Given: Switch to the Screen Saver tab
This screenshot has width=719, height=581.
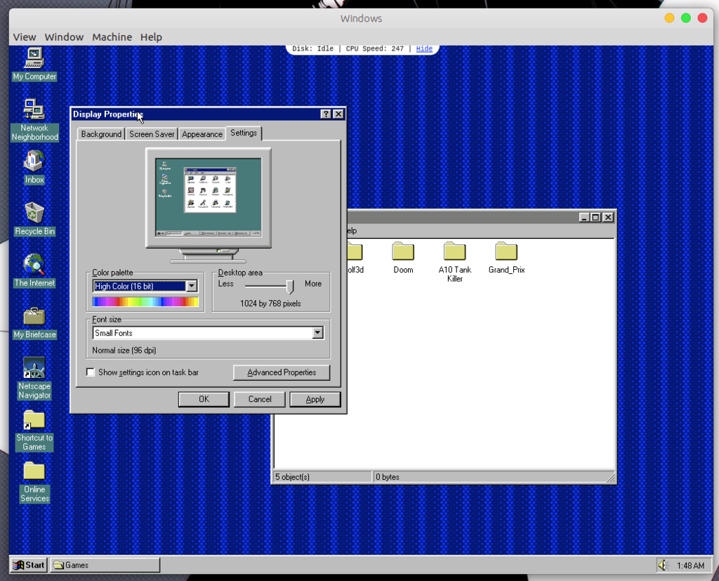Looking at the screenshot, I should (151, 133).
